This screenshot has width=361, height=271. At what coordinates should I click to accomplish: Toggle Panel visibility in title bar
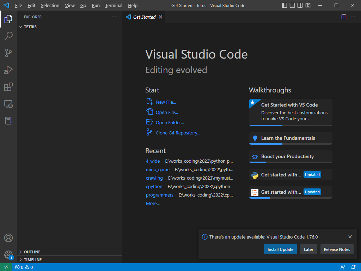pos(292,5)
